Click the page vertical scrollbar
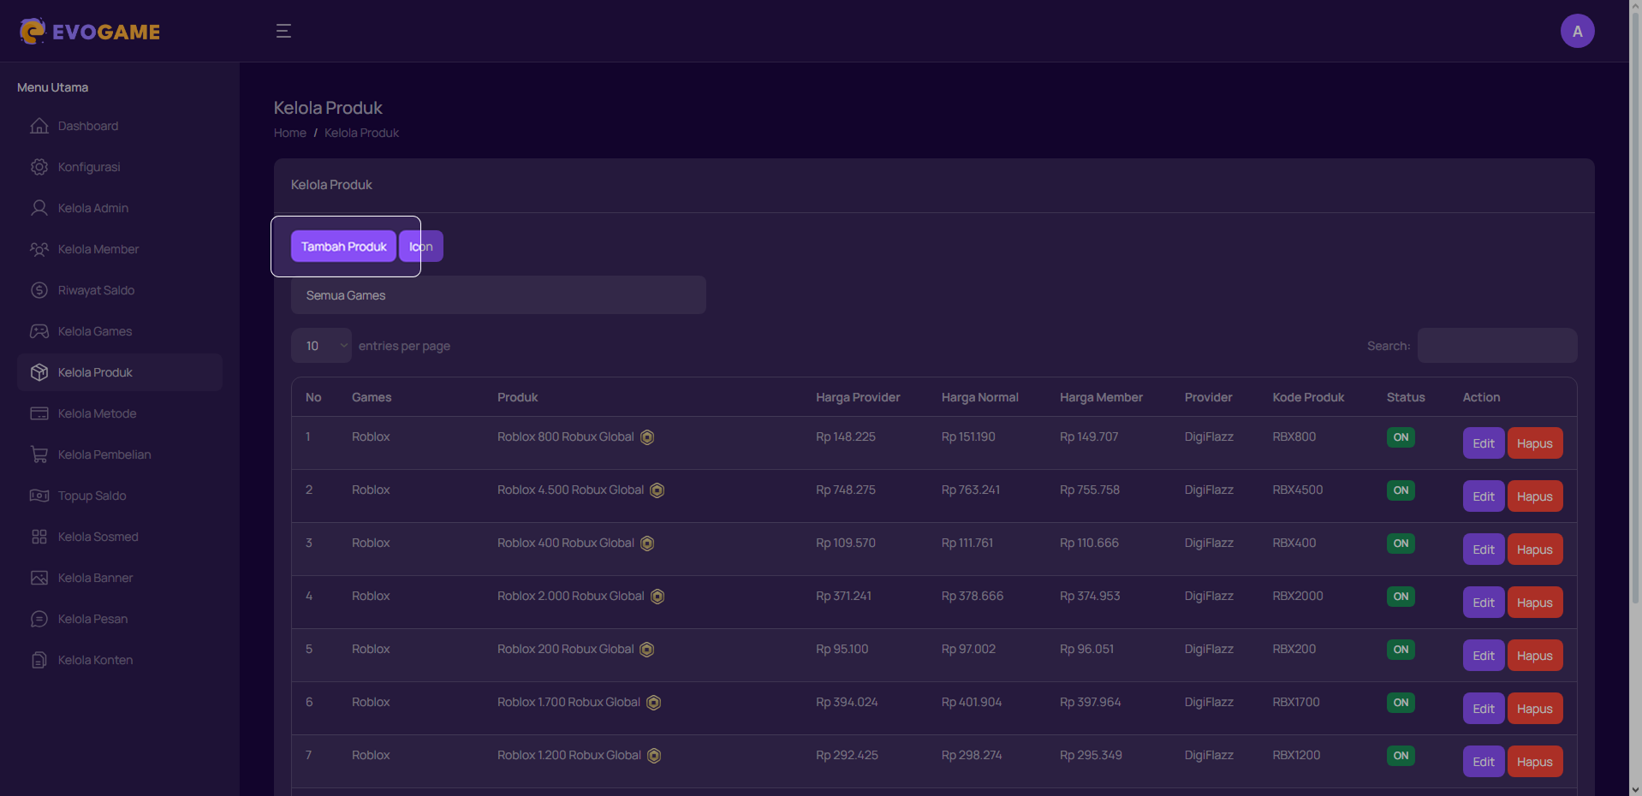The image size is (1642, 796). [x=1635, y=308]
